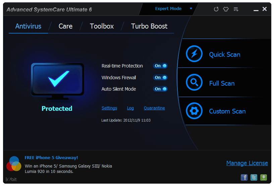
Task: Open FREE iPhone 5 Giveaway link
Action: coord(51,158)
